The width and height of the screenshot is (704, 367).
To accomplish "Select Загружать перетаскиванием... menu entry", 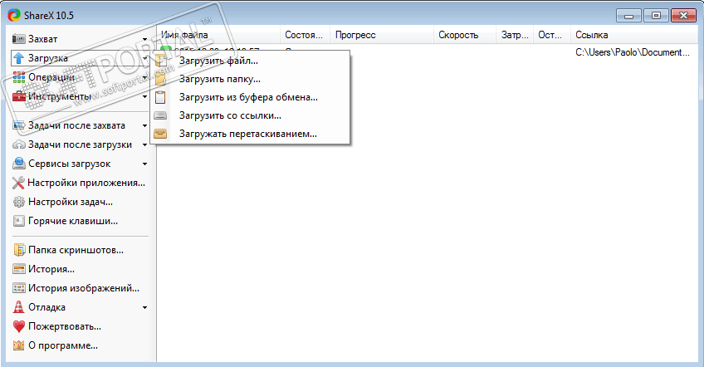I will pyautogui.click(x=250, y=134).
